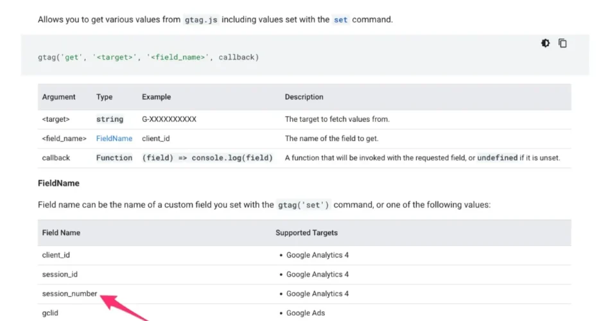Click the session_id field name
The image size is (610, 321).
tap(60, 274)
